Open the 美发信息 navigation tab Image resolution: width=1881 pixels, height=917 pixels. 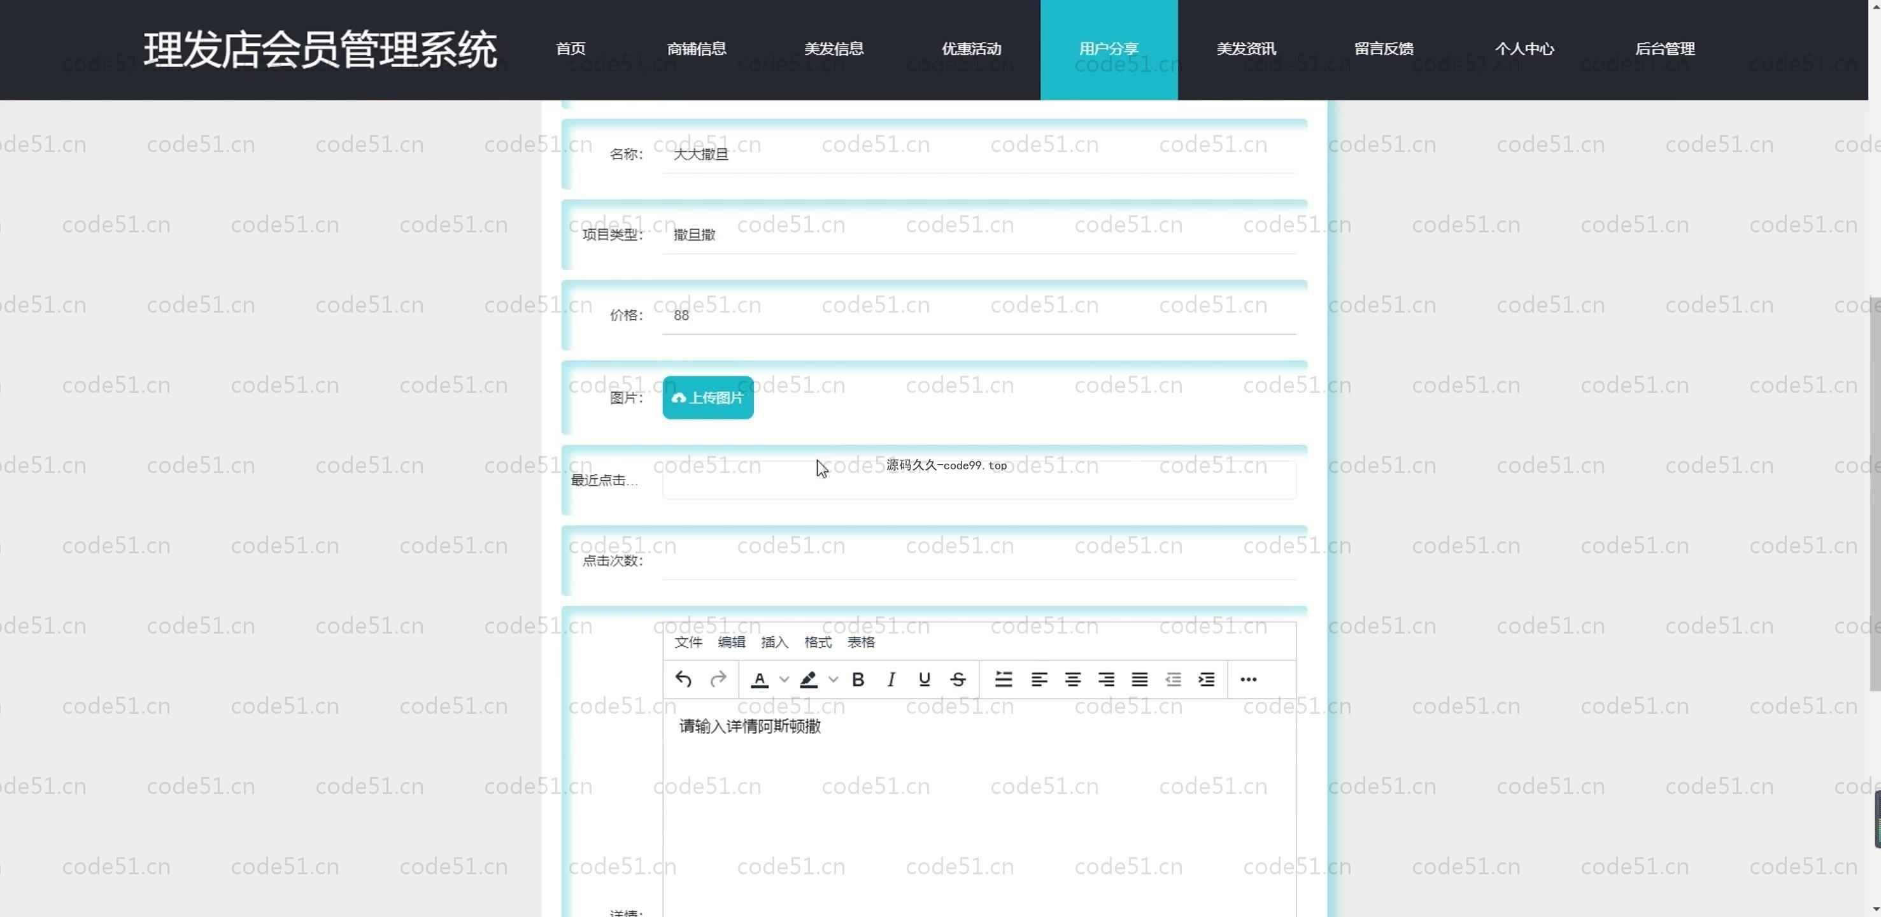(834, 49)
